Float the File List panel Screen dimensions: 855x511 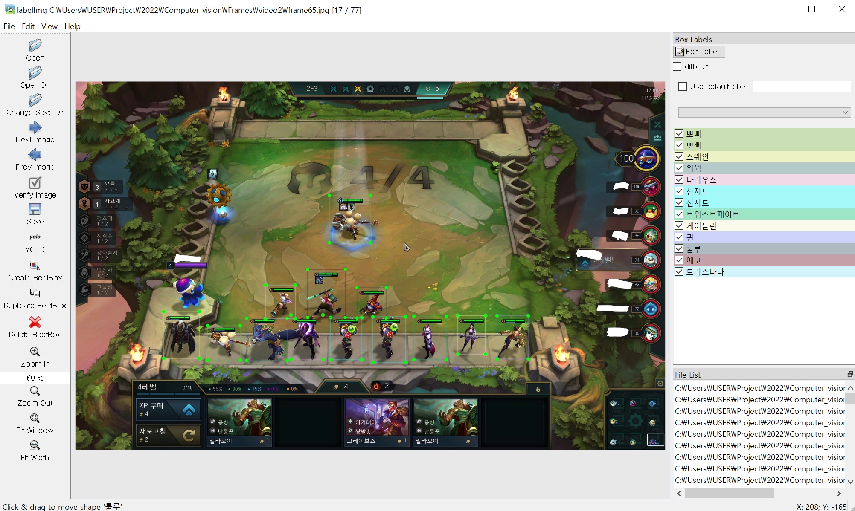coord(850,374)
